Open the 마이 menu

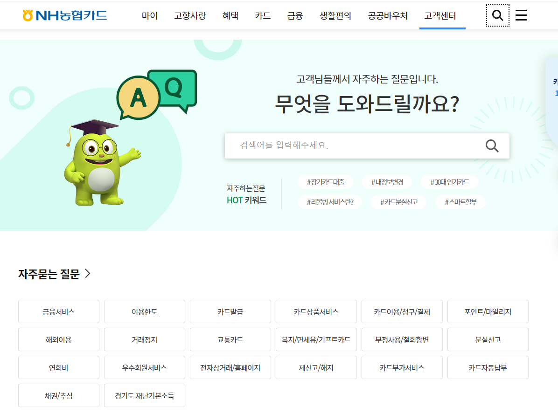(x=149, y=16)
